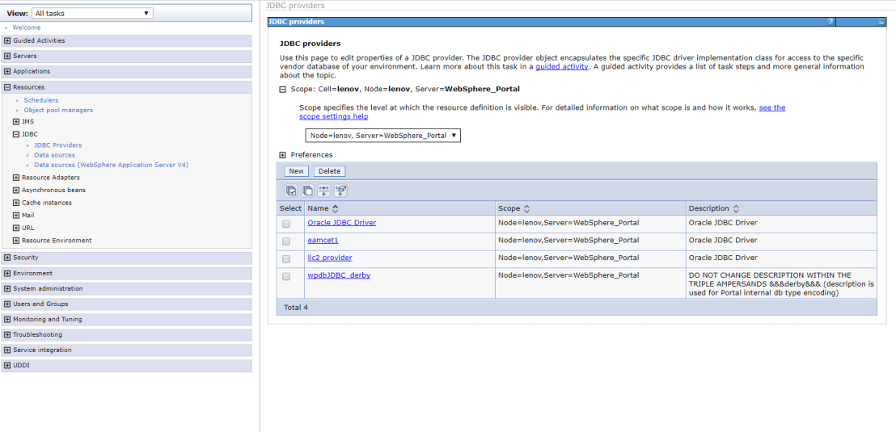Sort the table by the Description column arrows

point(736,208)
